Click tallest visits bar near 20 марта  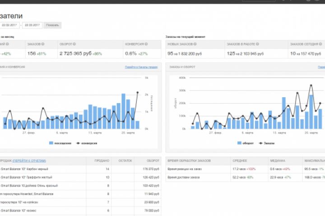point(123,111)
